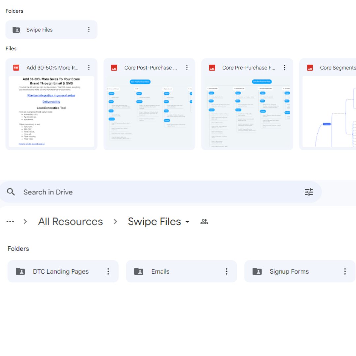Click the magnifier search icon
Screen dimensions: 356x356
11,192
